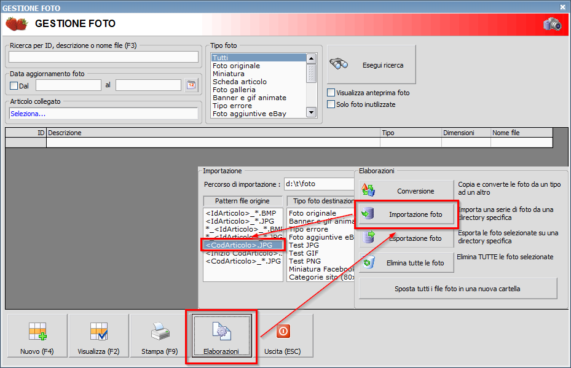The image size is (571, 368).
Task: Edit the Percorso di importazione path field
Action: 319,184
